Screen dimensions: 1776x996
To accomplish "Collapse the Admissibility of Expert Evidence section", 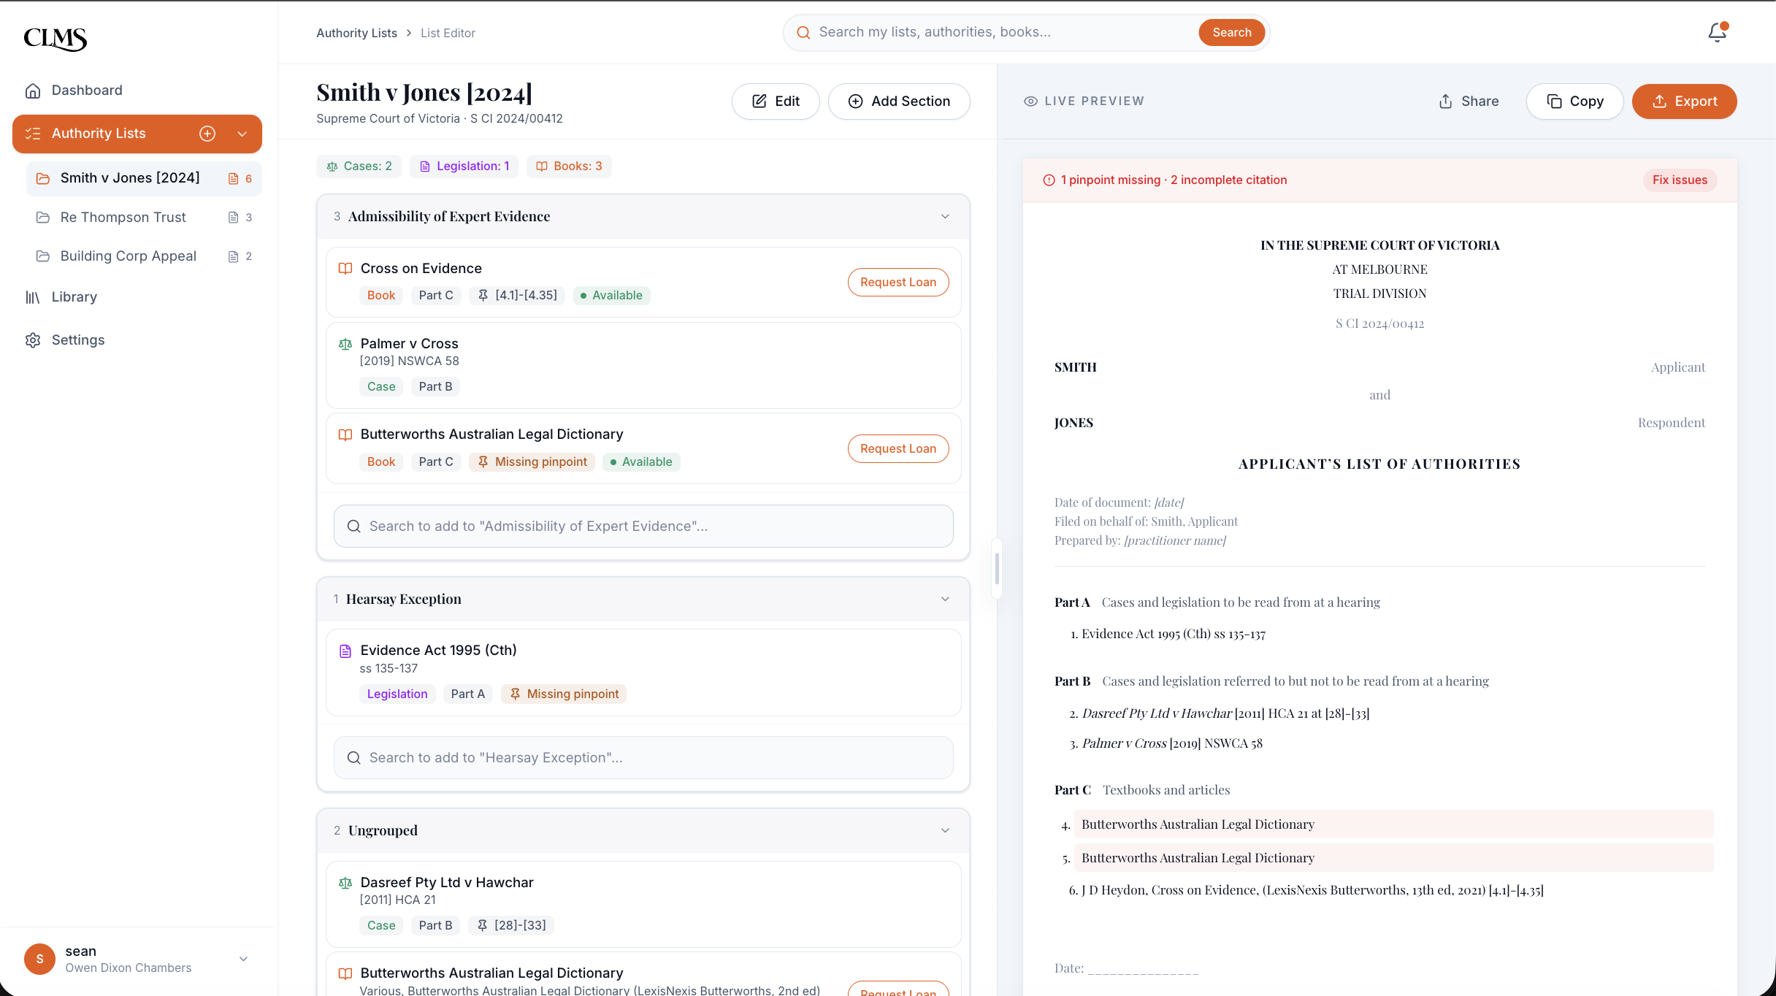I will click(945, 217).
